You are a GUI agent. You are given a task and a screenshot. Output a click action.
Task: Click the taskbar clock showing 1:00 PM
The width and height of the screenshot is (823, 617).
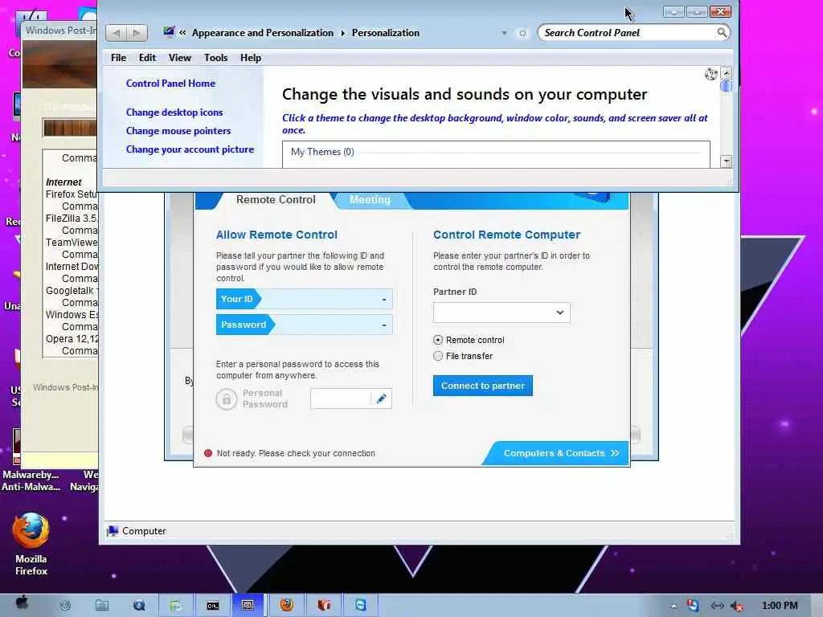tap(780, 606)
